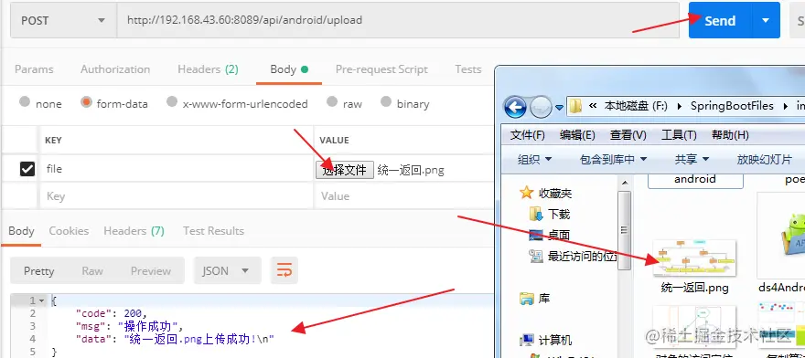Select the android folder item
The height and width of the screenshot is (358, 805).
(x=695, y=180)
